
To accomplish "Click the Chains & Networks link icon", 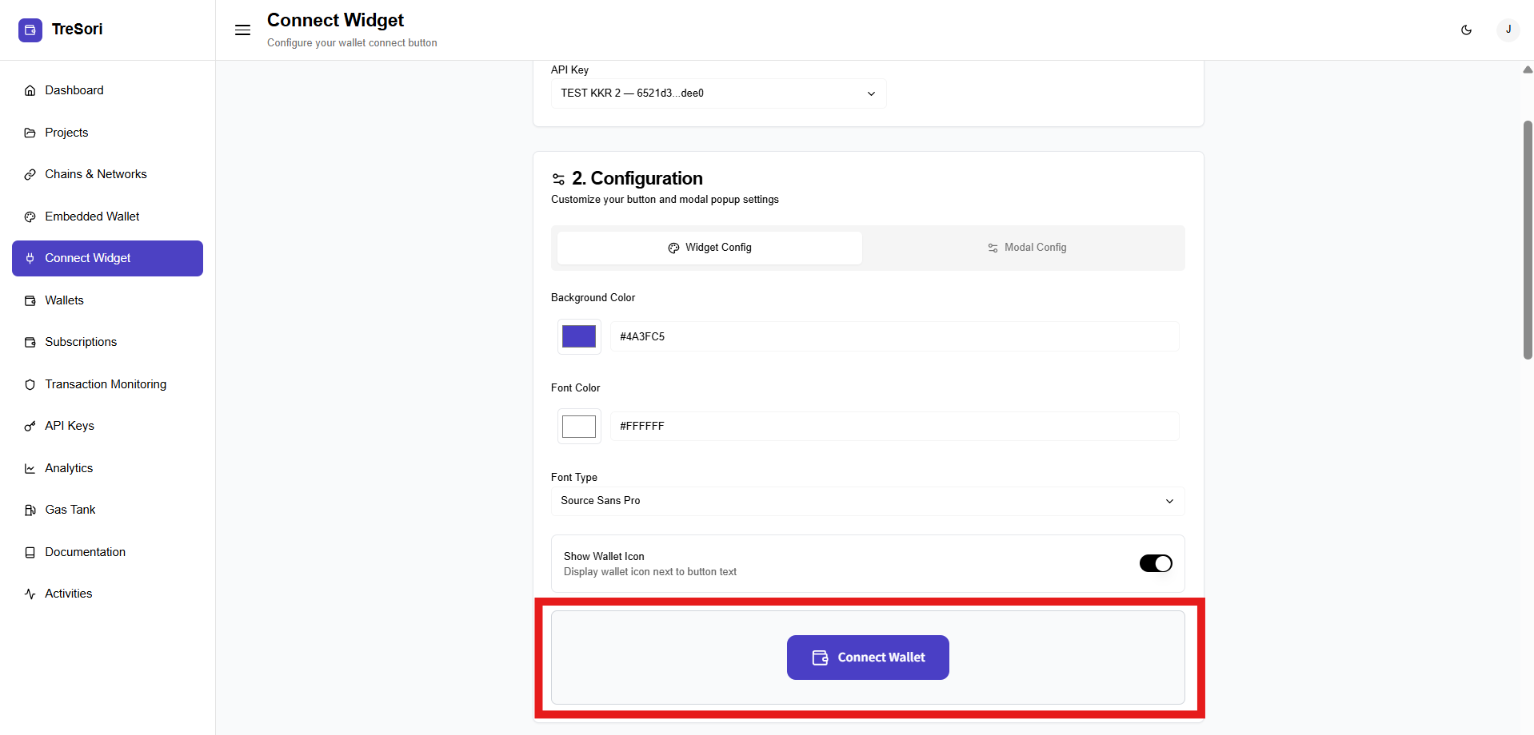I will tap(30, 174).
